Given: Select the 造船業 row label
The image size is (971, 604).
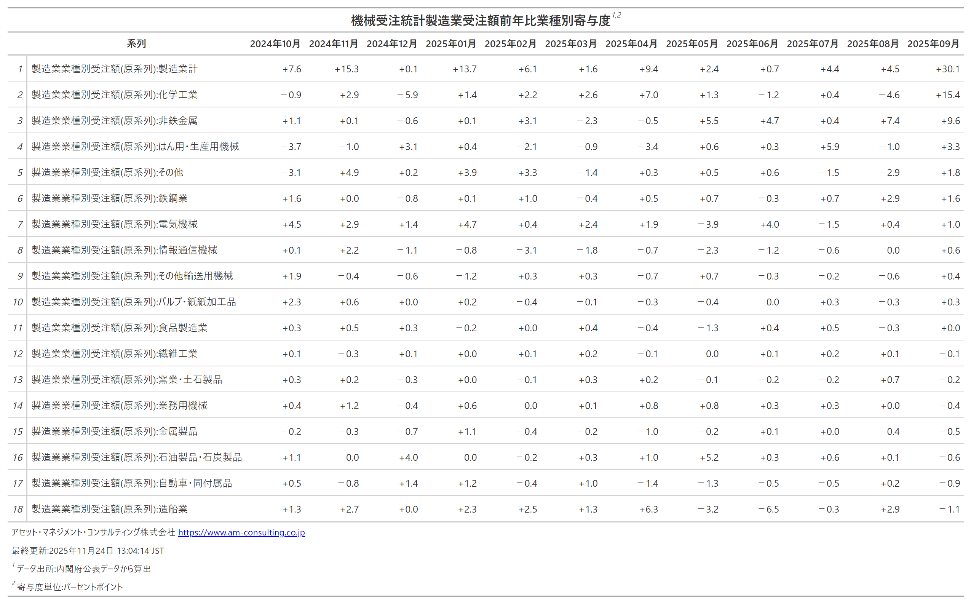Looking at the screenshot, I should coord(109,509).
